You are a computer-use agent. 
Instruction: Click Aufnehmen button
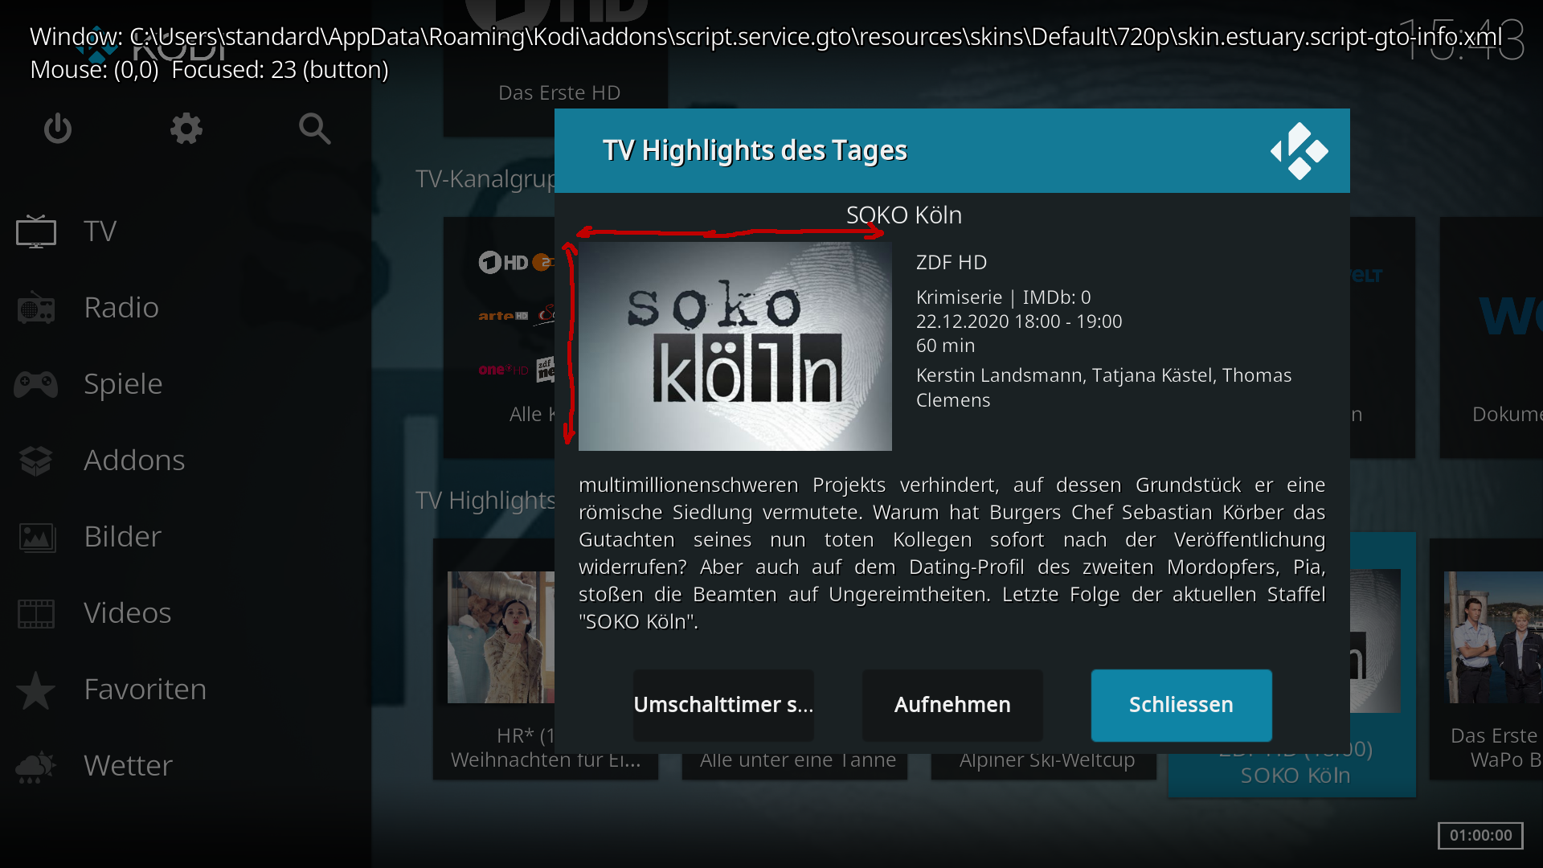pos(952,705)
